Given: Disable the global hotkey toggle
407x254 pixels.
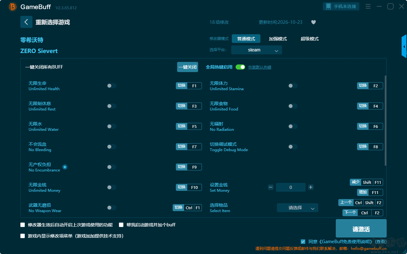Looking at the screenshot, I should [x=240, y=67].
